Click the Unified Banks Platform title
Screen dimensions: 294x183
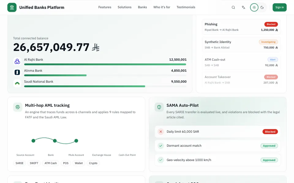click(x=42, y=7)
